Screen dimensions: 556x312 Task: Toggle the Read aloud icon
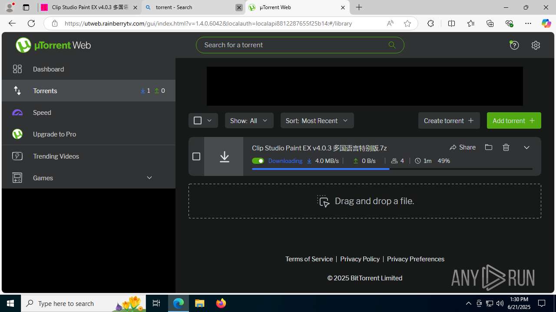pyautogui.click(x=390, y=23)
